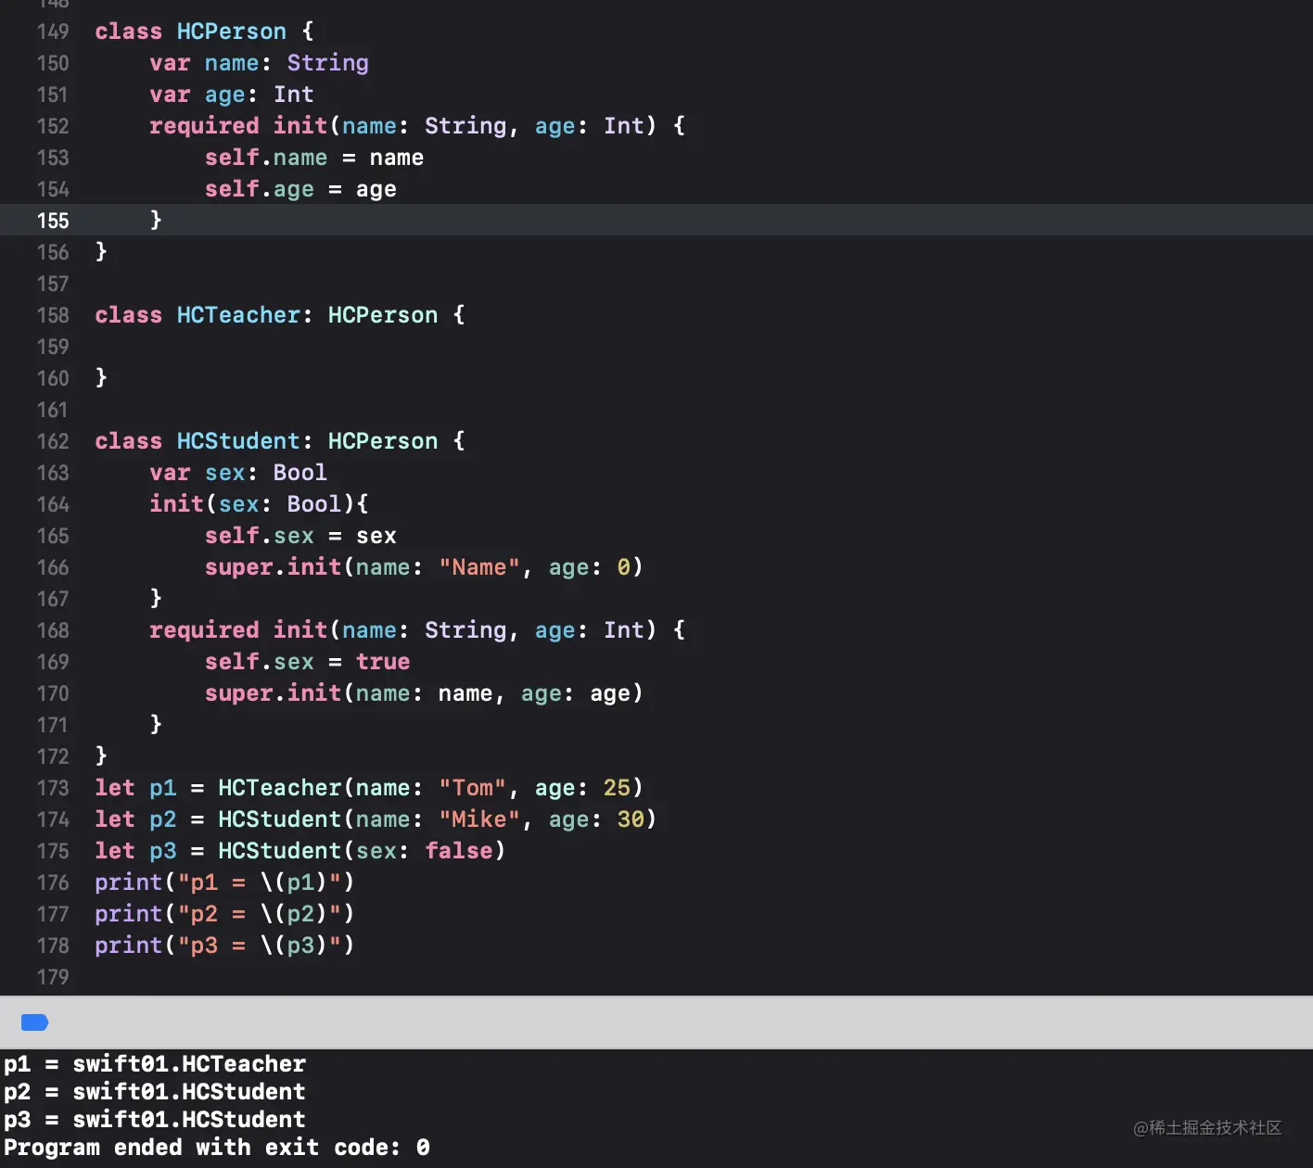Click 'super.init(name: name, age: age)' line
1313x1168 pixels.
(x=424, y=693)
